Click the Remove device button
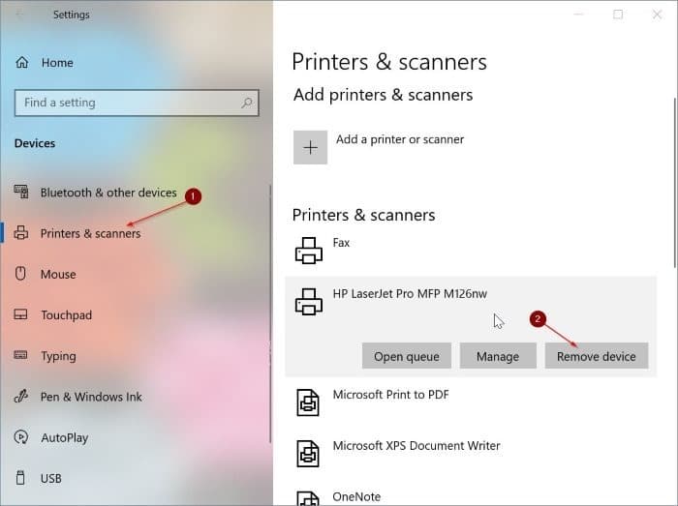The height and width of the screenshot is (506, 678). tap(597, 356)
